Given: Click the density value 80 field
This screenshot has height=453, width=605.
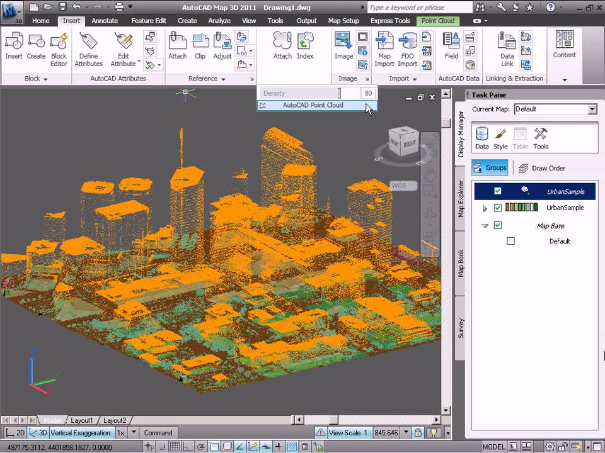Looking at the screenshot, I should click(368, 93).
